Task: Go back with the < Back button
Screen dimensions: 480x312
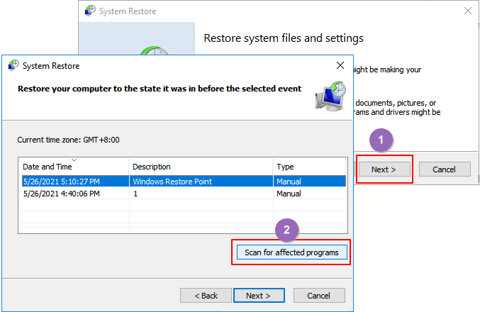Action: pos(205,295)
